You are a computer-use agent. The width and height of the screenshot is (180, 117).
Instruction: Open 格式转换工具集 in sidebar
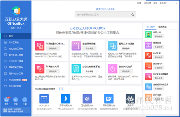point(16,48)
